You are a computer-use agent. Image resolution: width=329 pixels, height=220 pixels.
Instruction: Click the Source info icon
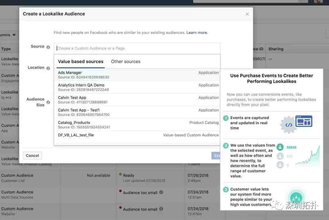coord(48,47)
